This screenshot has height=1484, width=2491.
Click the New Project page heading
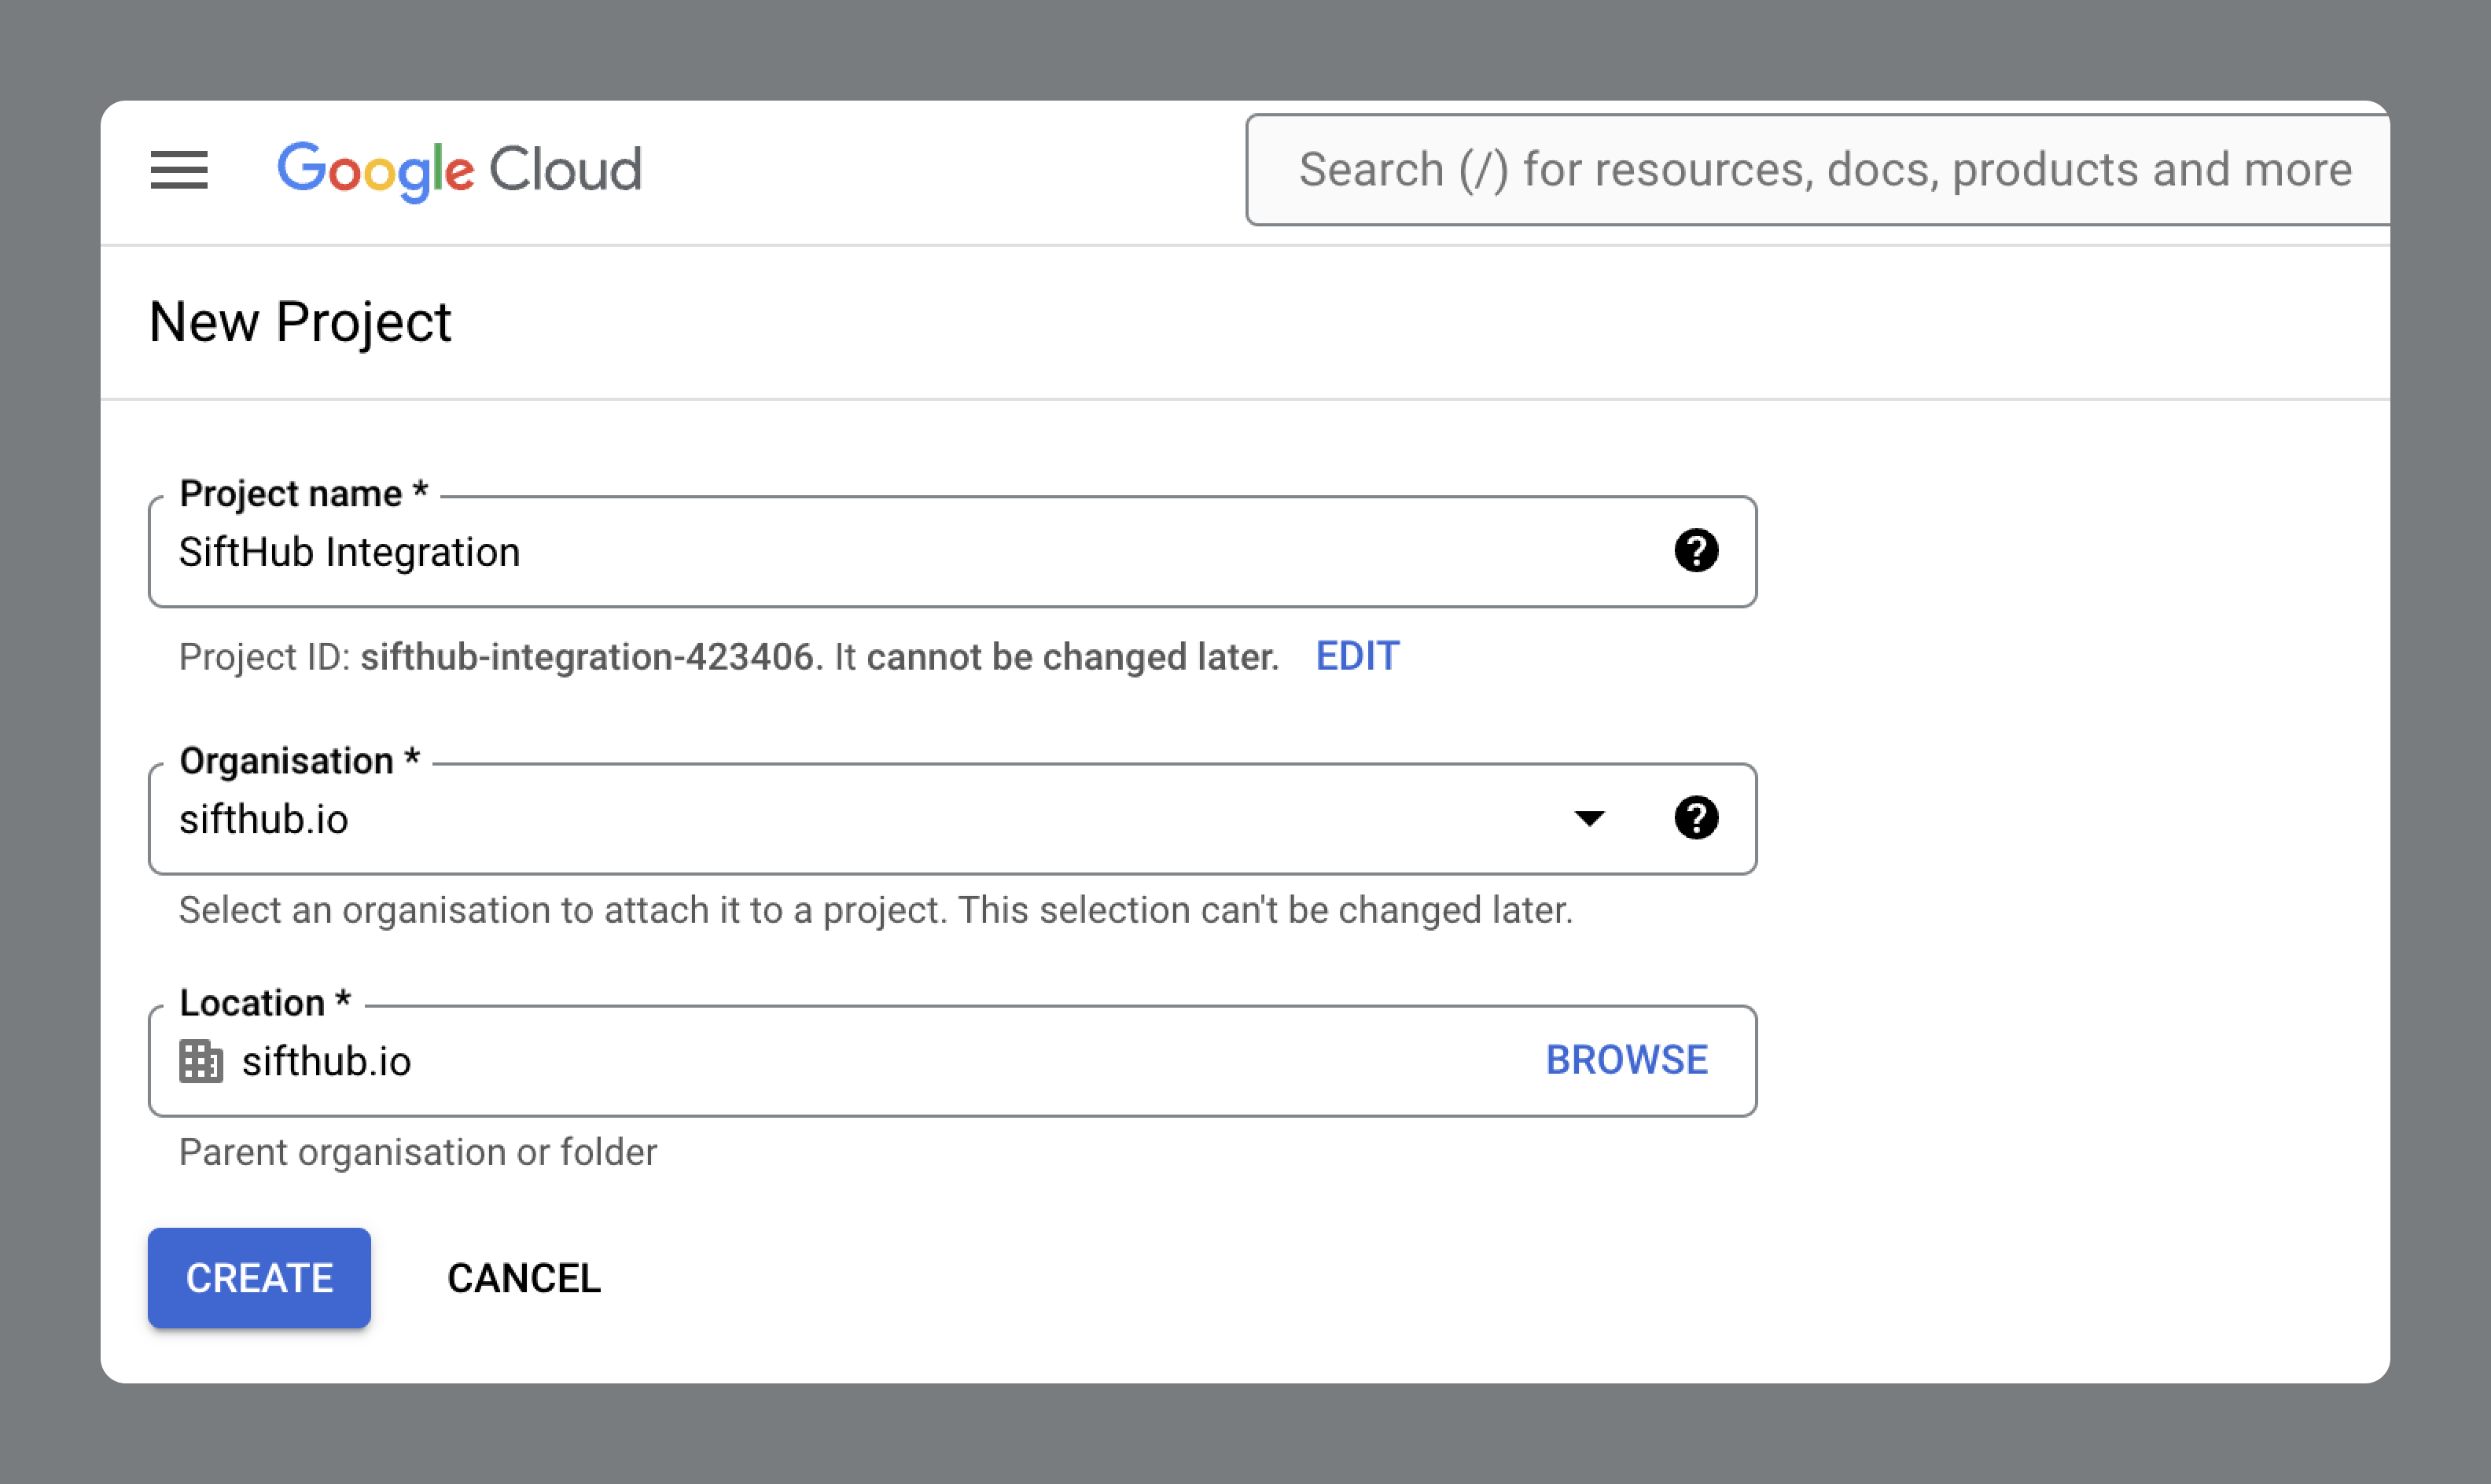[300, 322]
